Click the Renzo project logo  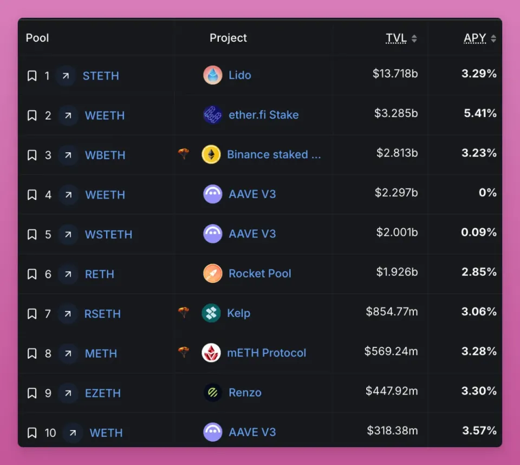(213, 393)
